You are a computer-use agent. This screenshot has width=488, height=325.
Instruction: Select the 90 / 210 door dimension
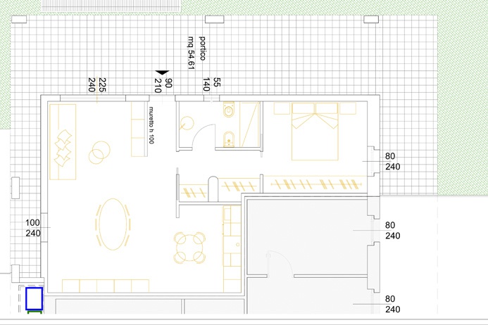click(x=163, y=85)
